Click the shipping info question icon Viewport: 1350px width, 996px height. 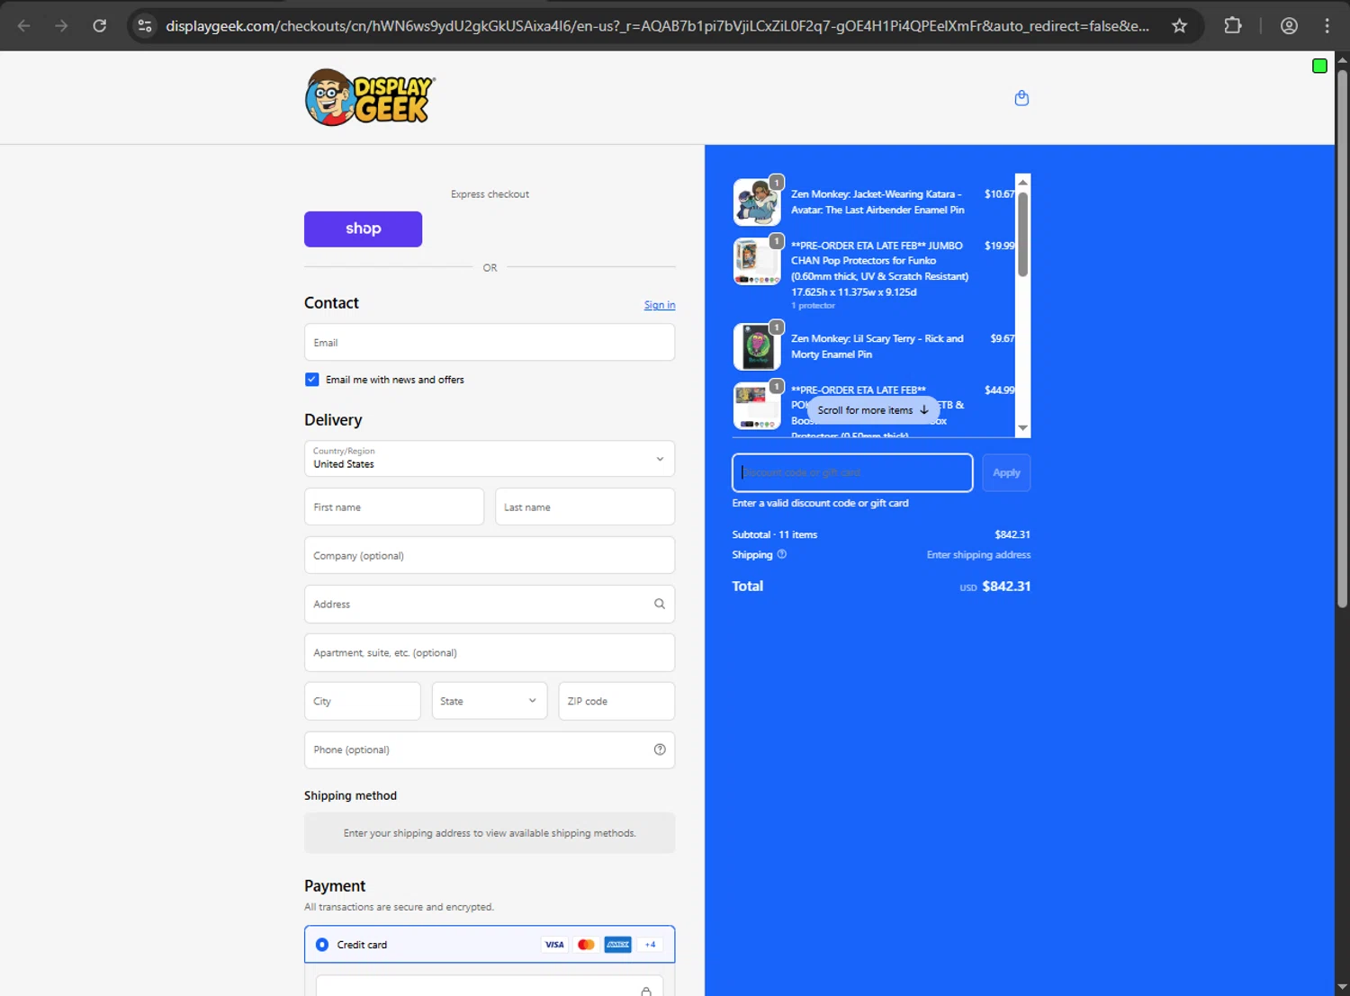click(782, 554)
